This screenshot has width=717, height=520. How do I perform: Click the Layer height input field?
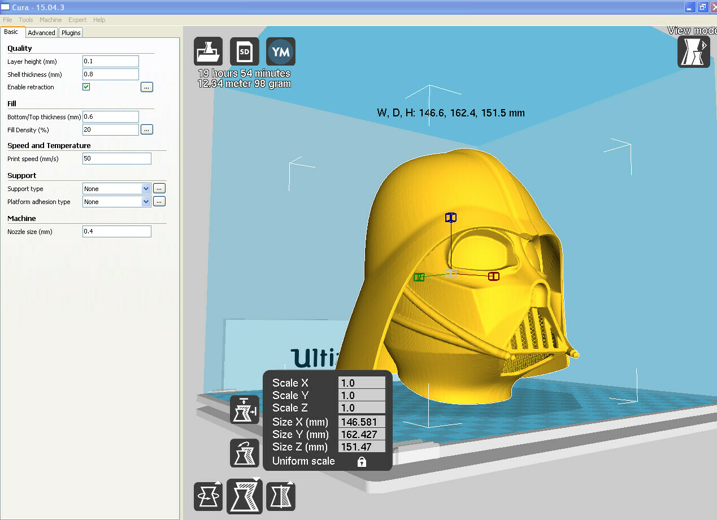pyautogui.click(x=111, y=62)
